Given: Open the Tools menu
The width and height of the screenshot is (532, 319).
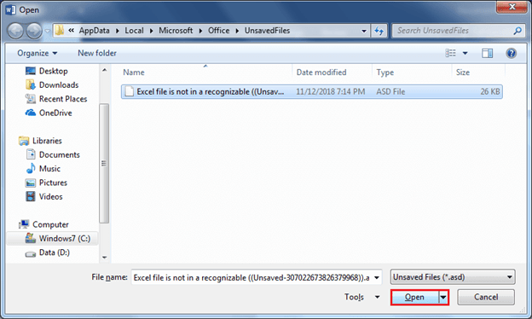Looking at the screenshot, I should [x=361, y=297].
